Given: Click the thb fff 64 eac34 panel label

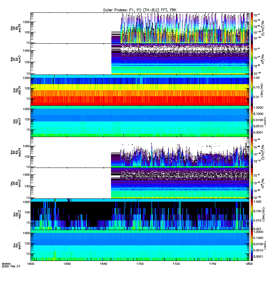Looking at the screenshot, I should coord(16,28).
